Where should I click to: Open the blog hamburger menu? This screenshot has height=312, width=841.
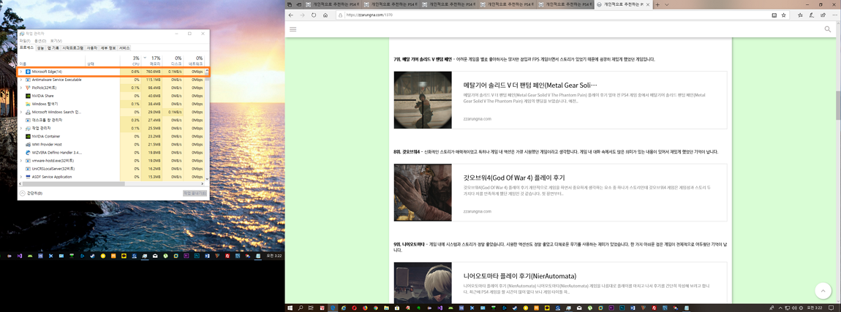pyautogui.click(x=293, y=29)
